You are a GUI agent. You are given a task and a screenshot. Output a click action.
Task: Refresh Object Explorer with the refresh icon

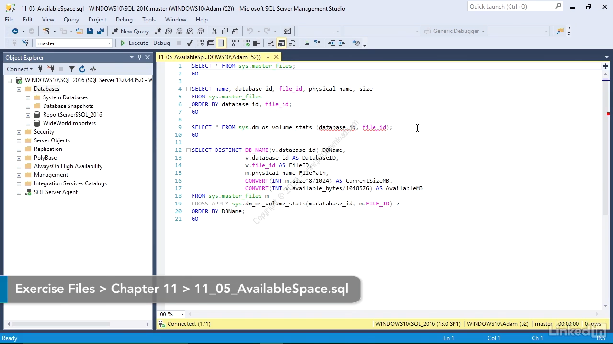pyautogui.click(x=82, y=69)
